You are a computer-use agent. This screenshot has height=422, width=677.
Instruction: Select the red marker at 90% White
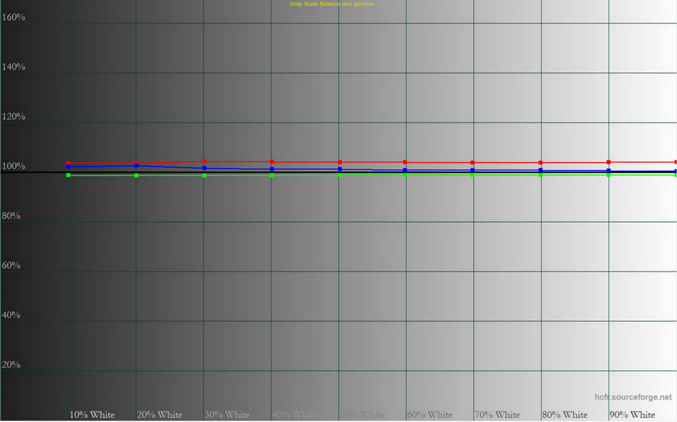tap(609, 162)
